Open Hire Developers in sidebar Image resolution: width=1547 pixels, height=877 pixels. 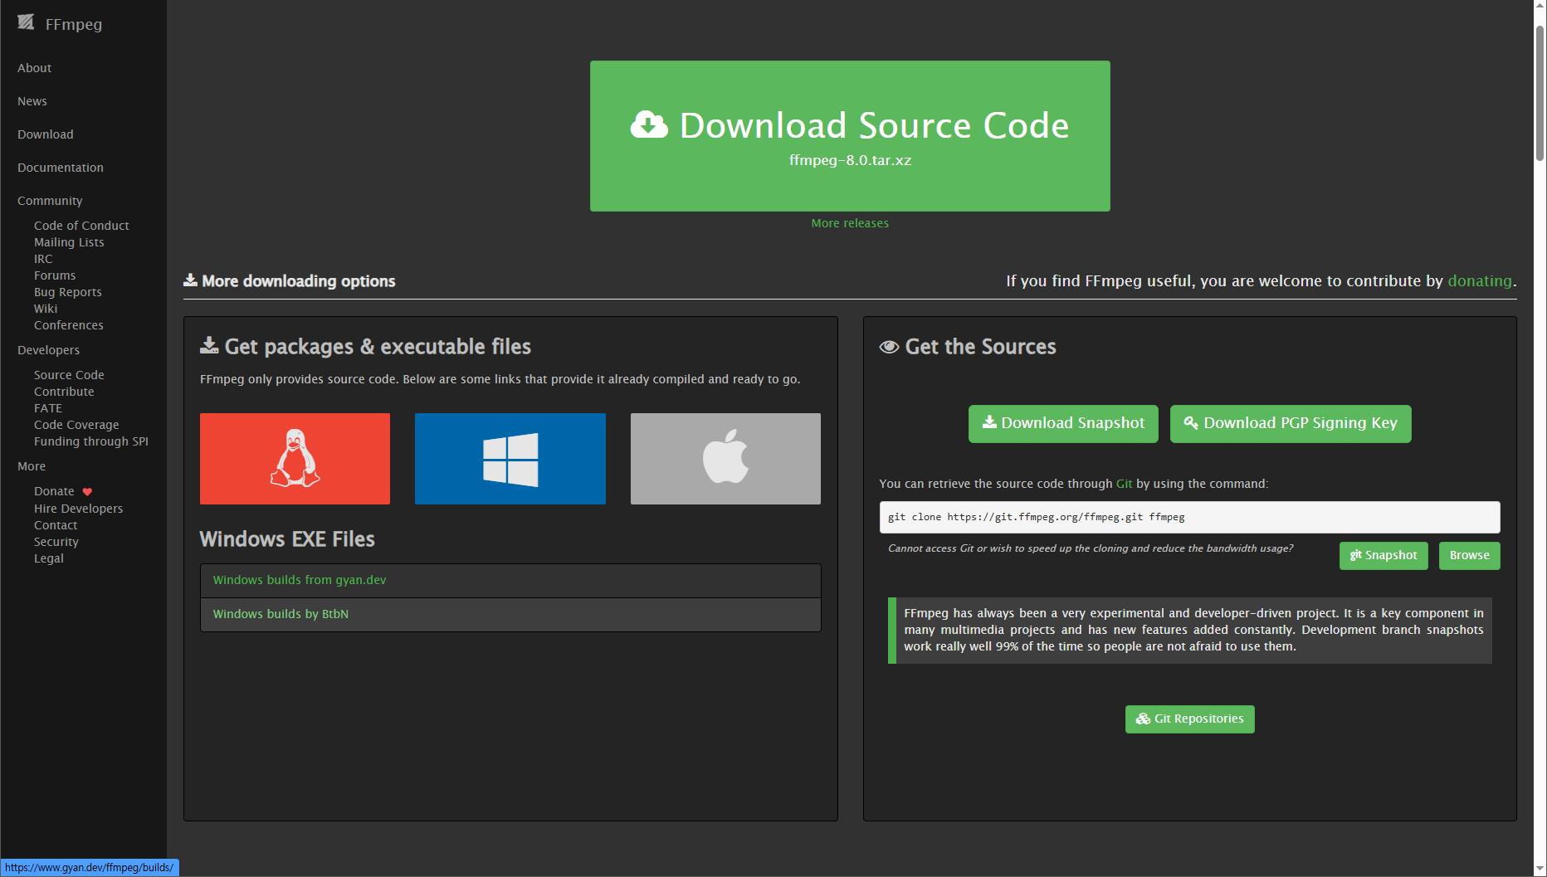click(x=78, y=509)
